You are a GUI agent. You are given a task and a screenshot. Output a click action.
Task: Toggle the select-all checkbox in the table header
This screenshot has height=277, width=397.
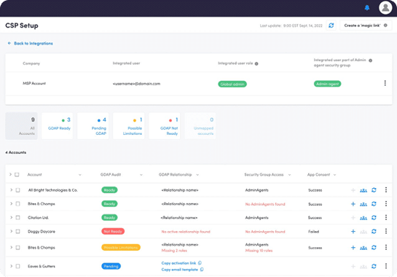(17, 175)
